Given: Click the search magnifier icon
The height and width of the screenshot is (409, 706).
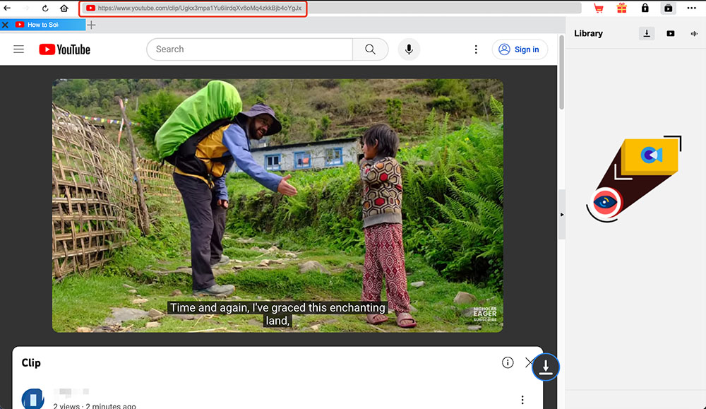Looking at the screenshot, I should [x=370, y=49].
